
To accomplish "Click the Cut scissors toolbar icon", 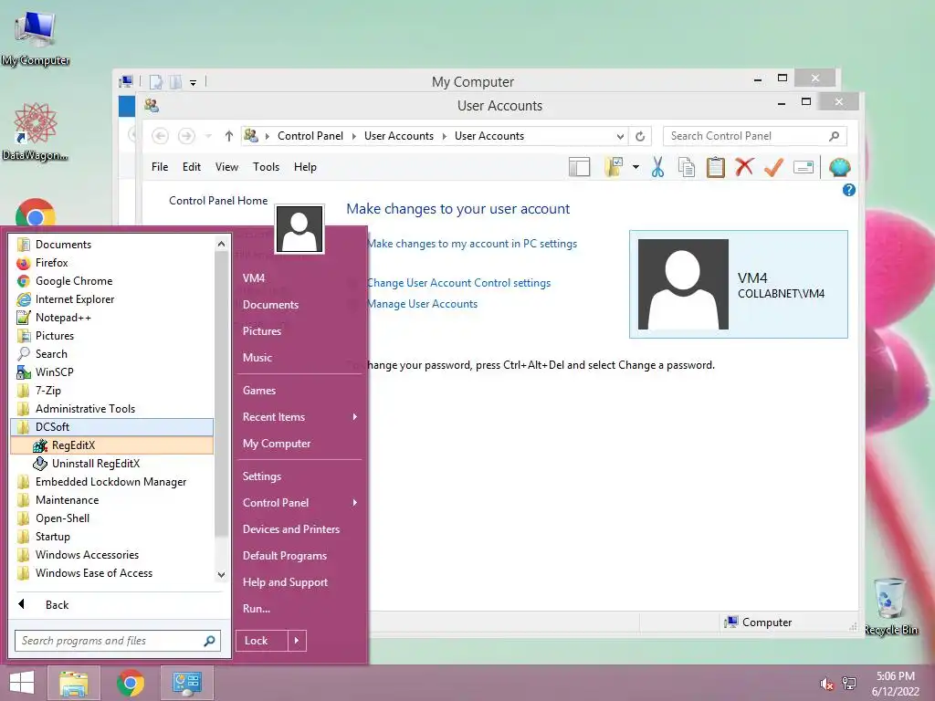I will point(657,168).
